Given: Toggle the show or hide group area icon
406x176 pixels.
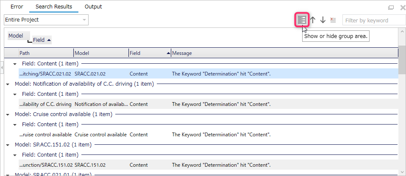Looking at the screenshot, I should click(302, 20).
